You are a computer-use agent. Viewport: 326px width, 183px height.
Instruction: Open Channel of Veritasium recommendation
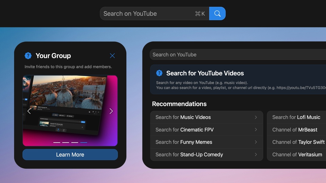tap(296, 155)
